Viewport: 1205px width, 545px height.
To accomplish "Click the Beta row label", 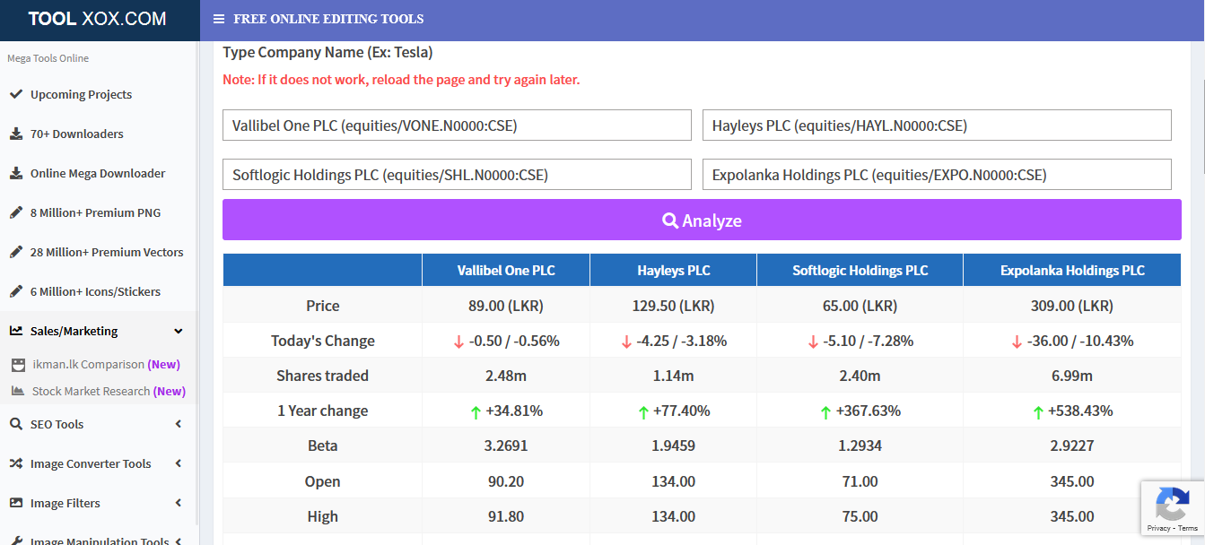I will click(x=323, y=446).
